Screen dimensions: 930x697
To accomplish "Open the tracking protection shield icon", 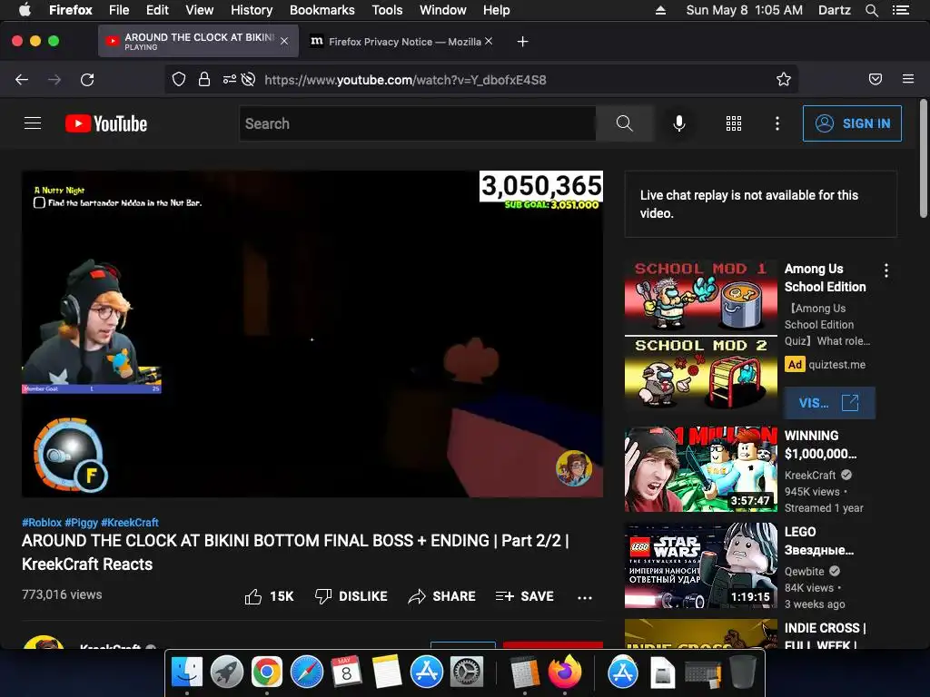I will click(179, 80).
